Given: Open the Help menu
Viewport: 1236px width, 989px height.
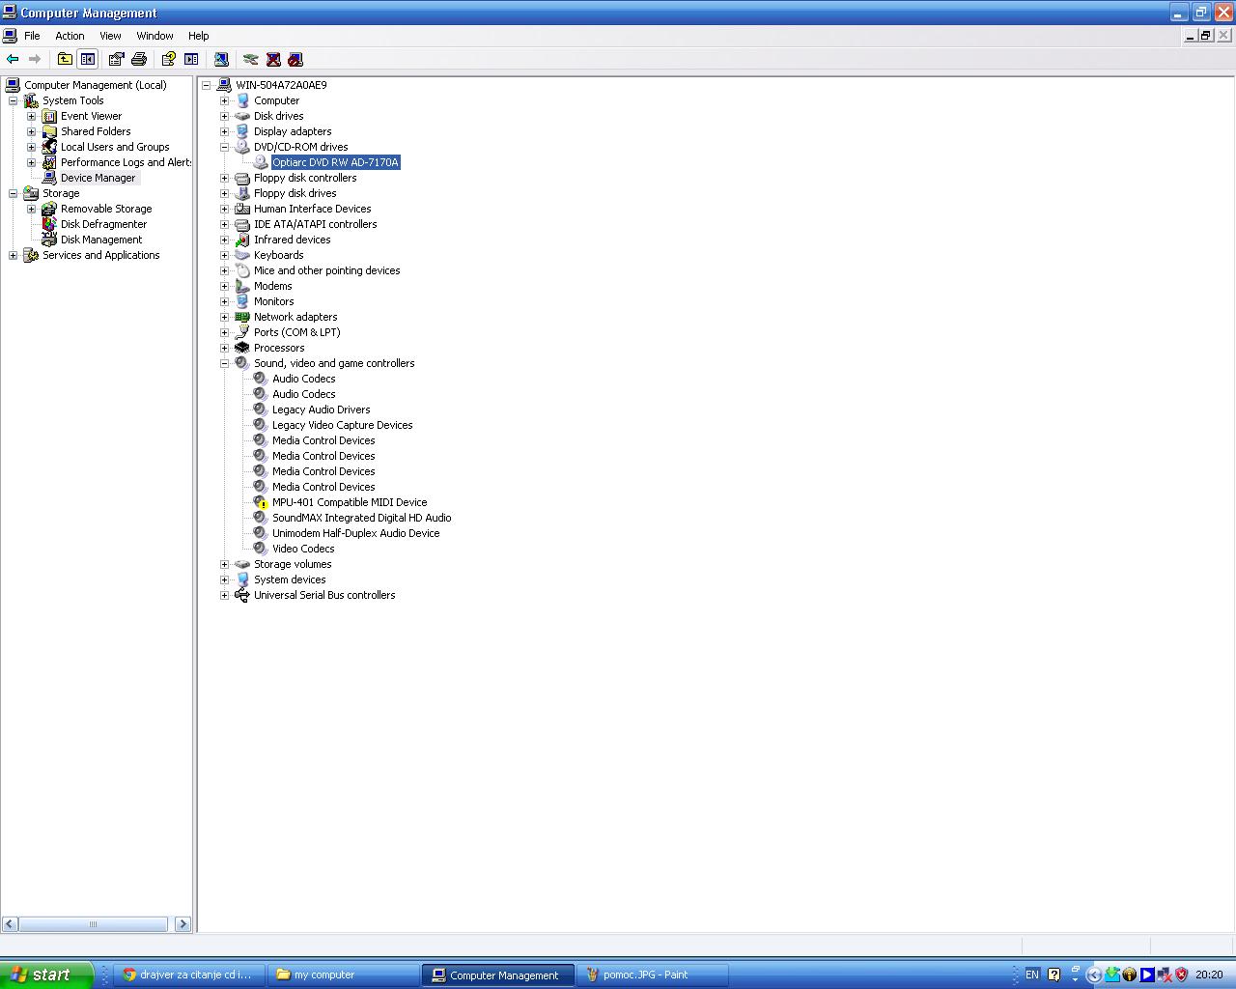Looking at the screenshot, I should (198, 36).
